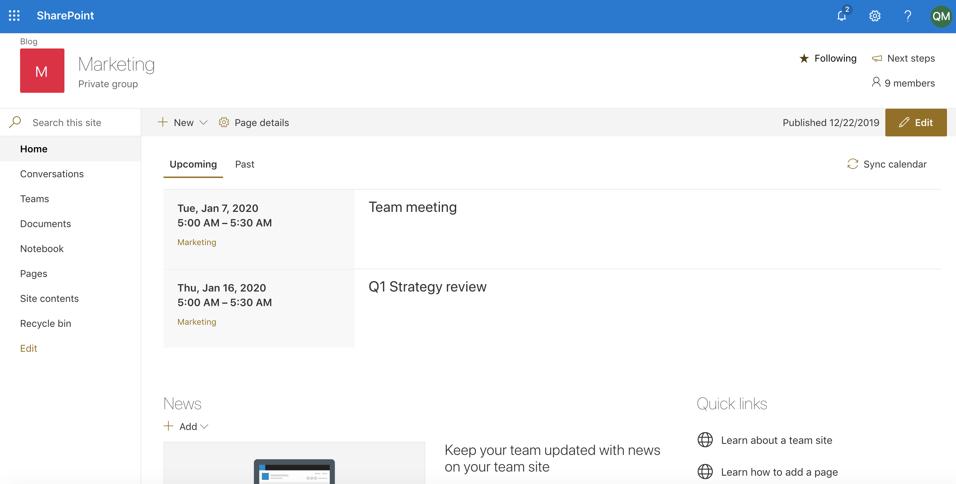The width and height of the screenshot is (956, 484).
Task: Open the help question mark icon
Action: [908, 16]
